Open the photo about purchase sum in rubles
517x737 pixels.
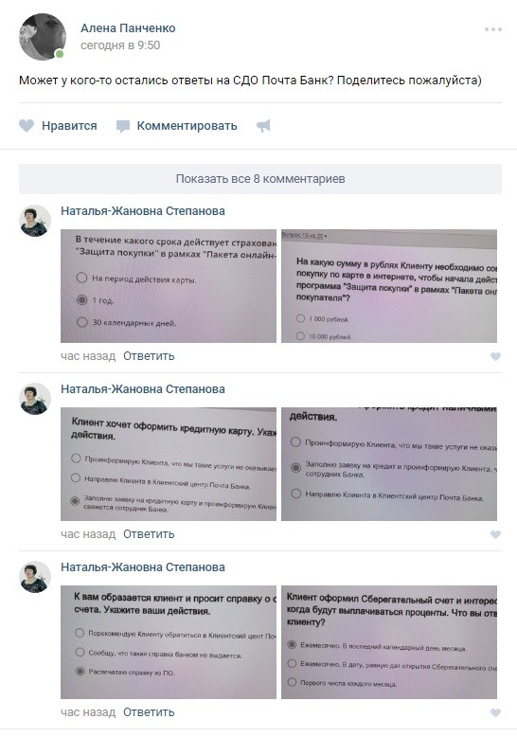point(389,286)
